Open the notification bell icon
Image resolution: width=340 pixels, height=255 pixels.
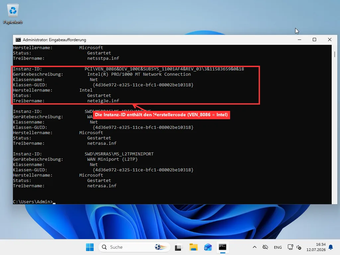click(x=331, y=247)
